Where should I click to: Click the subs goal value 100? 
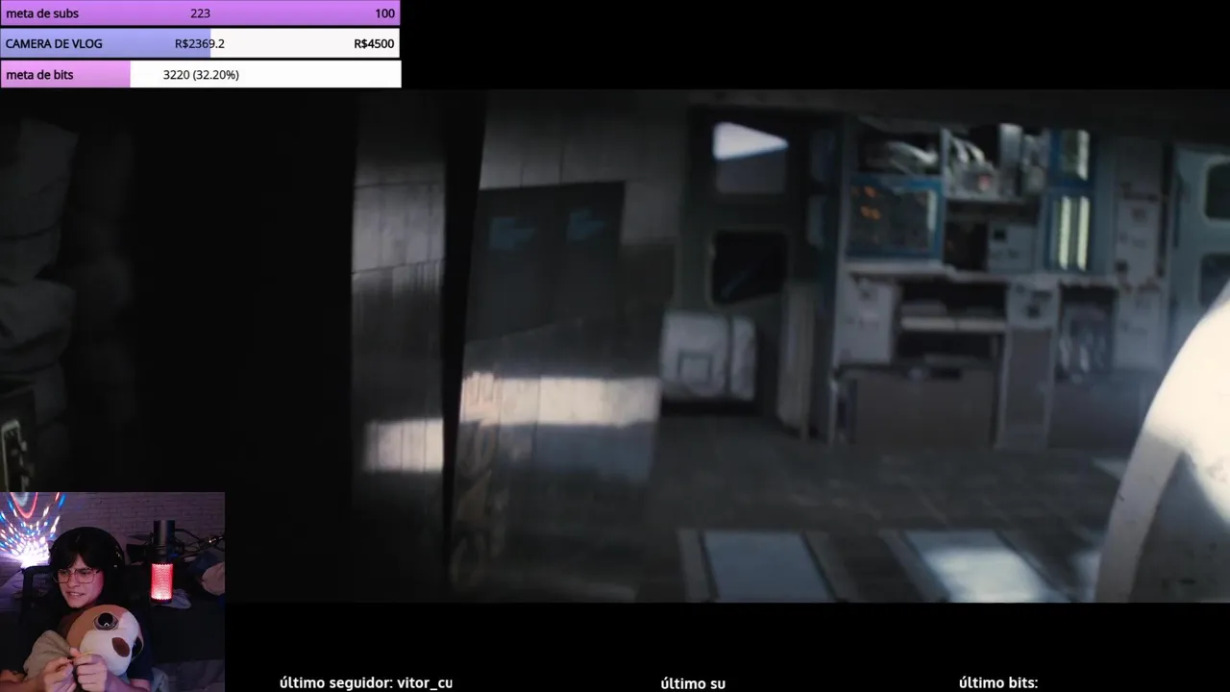(384, 13)
